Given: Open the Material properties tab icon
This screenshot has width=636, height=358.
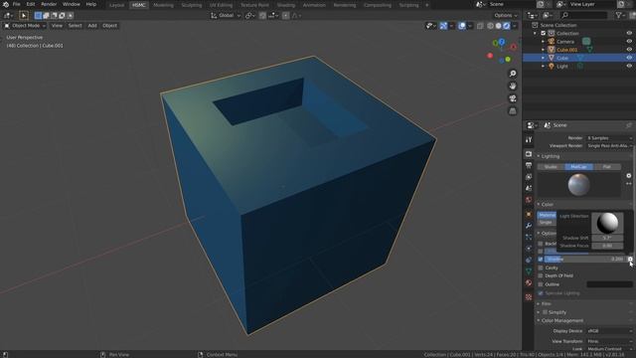Looking at the screenshot, I should 529,282.
